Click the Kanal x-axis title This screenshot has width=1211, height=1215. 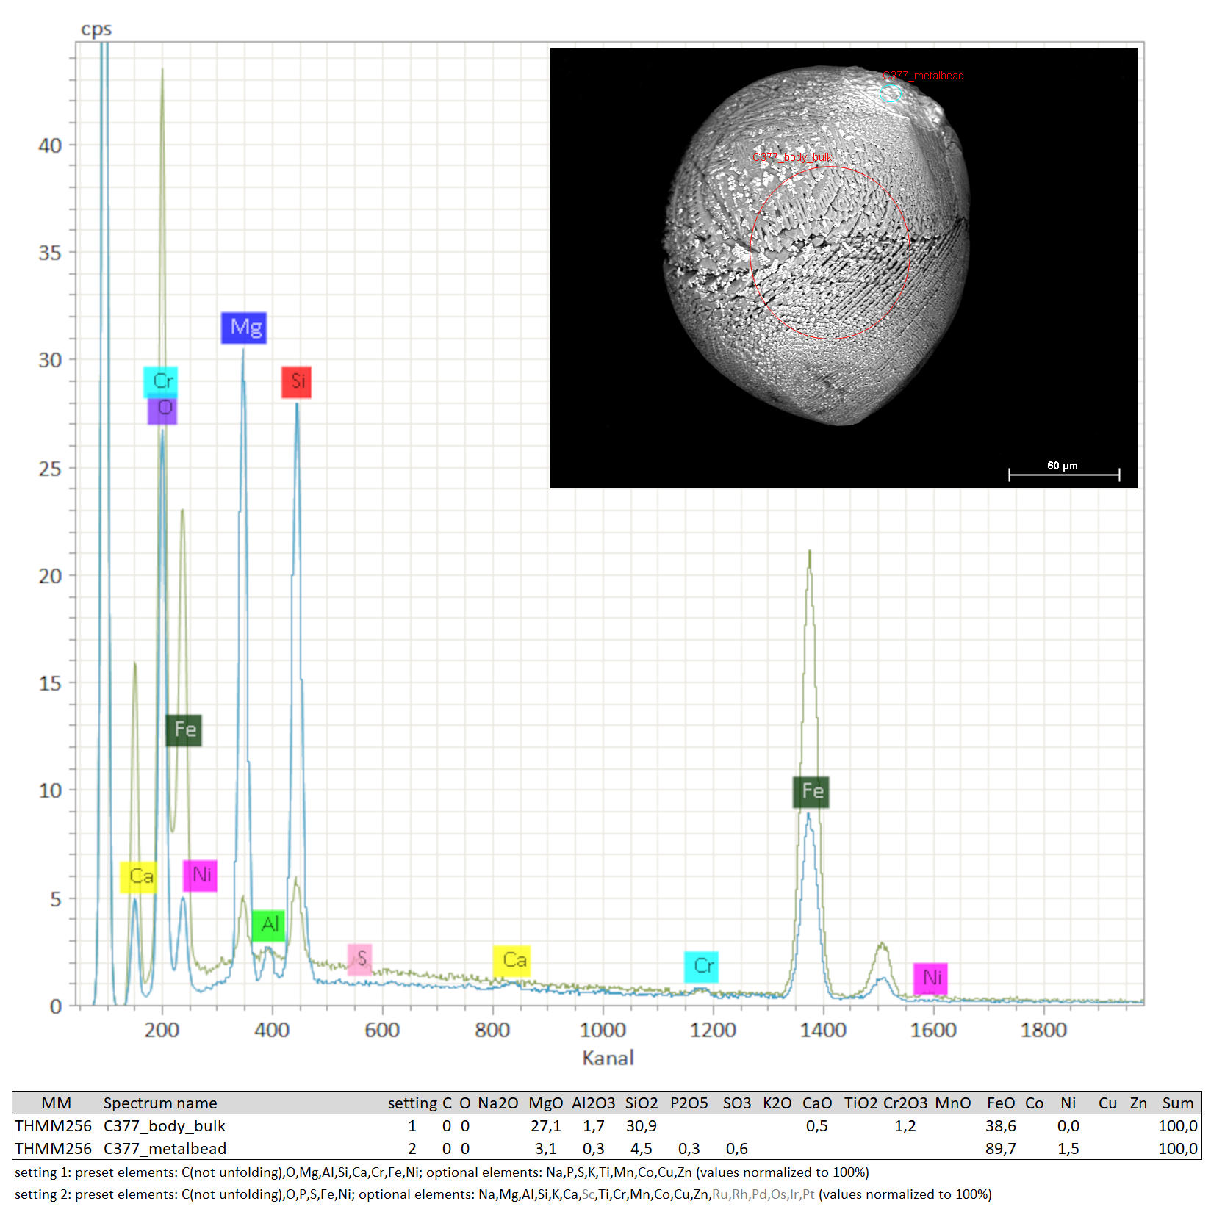click(x=608, y=1059)
